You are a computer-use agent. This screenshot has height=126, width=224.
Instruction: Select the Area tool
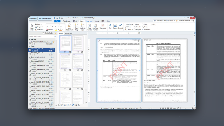(136, 24)
